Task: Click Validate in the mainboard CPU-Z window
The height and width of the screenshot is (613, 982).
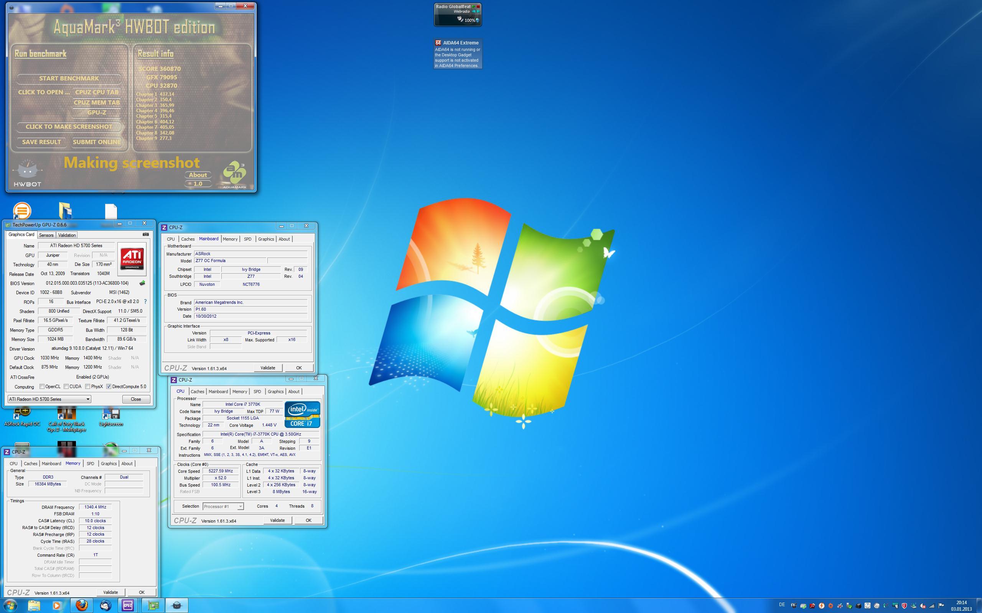Action: point(268,368)
